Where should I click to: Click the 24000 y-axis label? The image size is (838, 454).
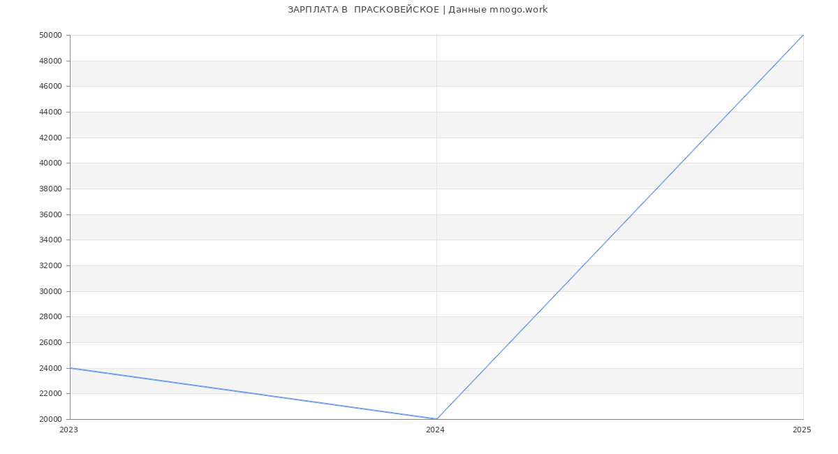click(51, 368)
